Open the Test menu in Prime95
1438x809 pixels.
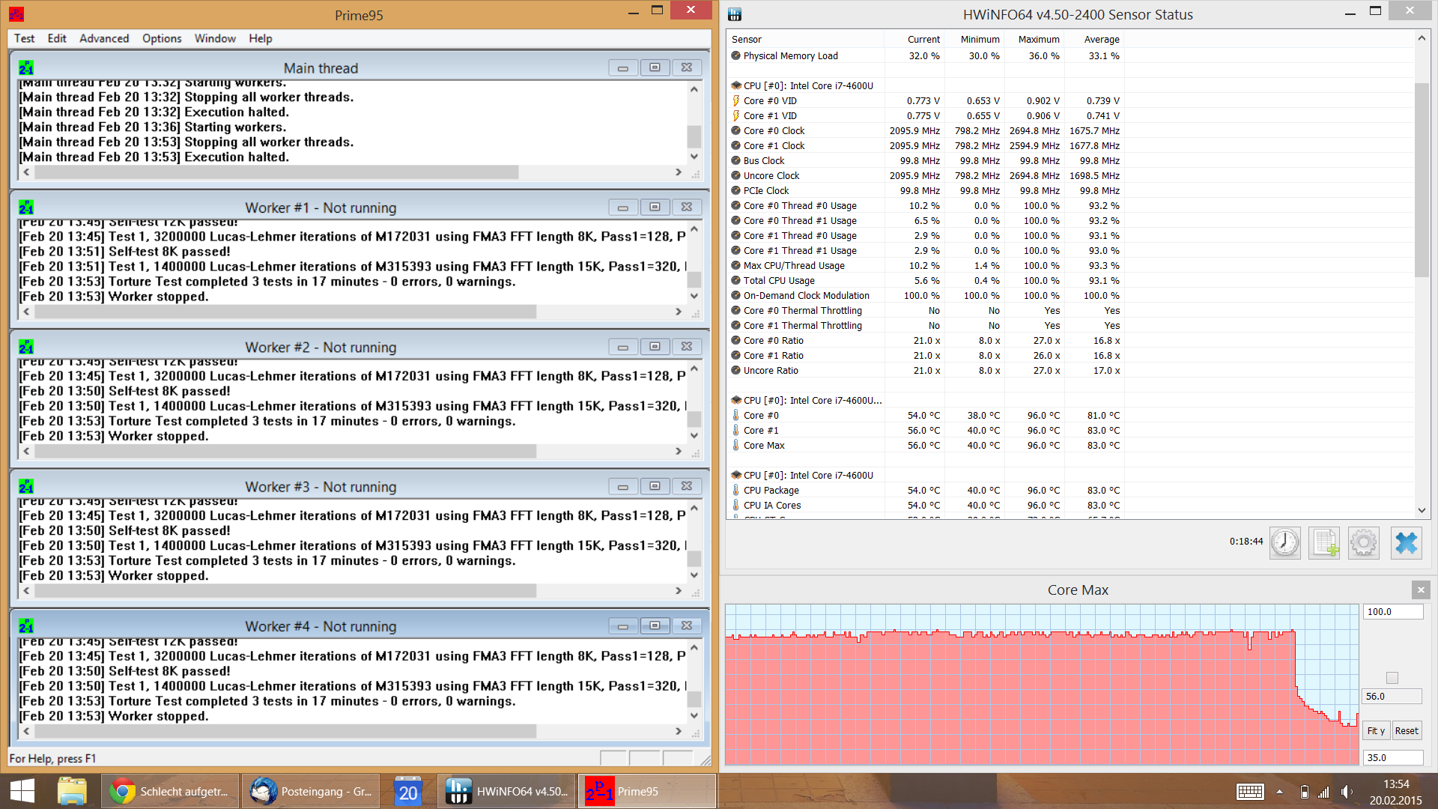point(24,38)
